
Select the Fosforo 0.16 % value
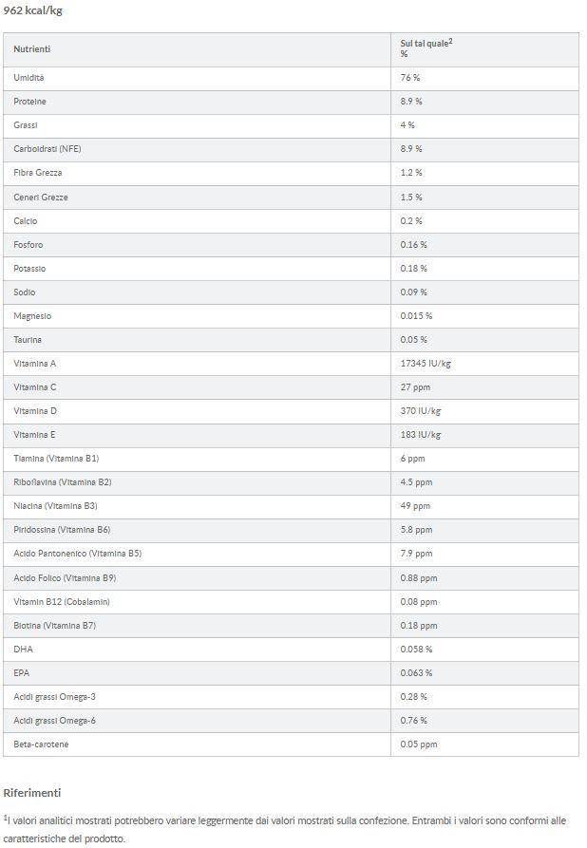pos(413,244)
